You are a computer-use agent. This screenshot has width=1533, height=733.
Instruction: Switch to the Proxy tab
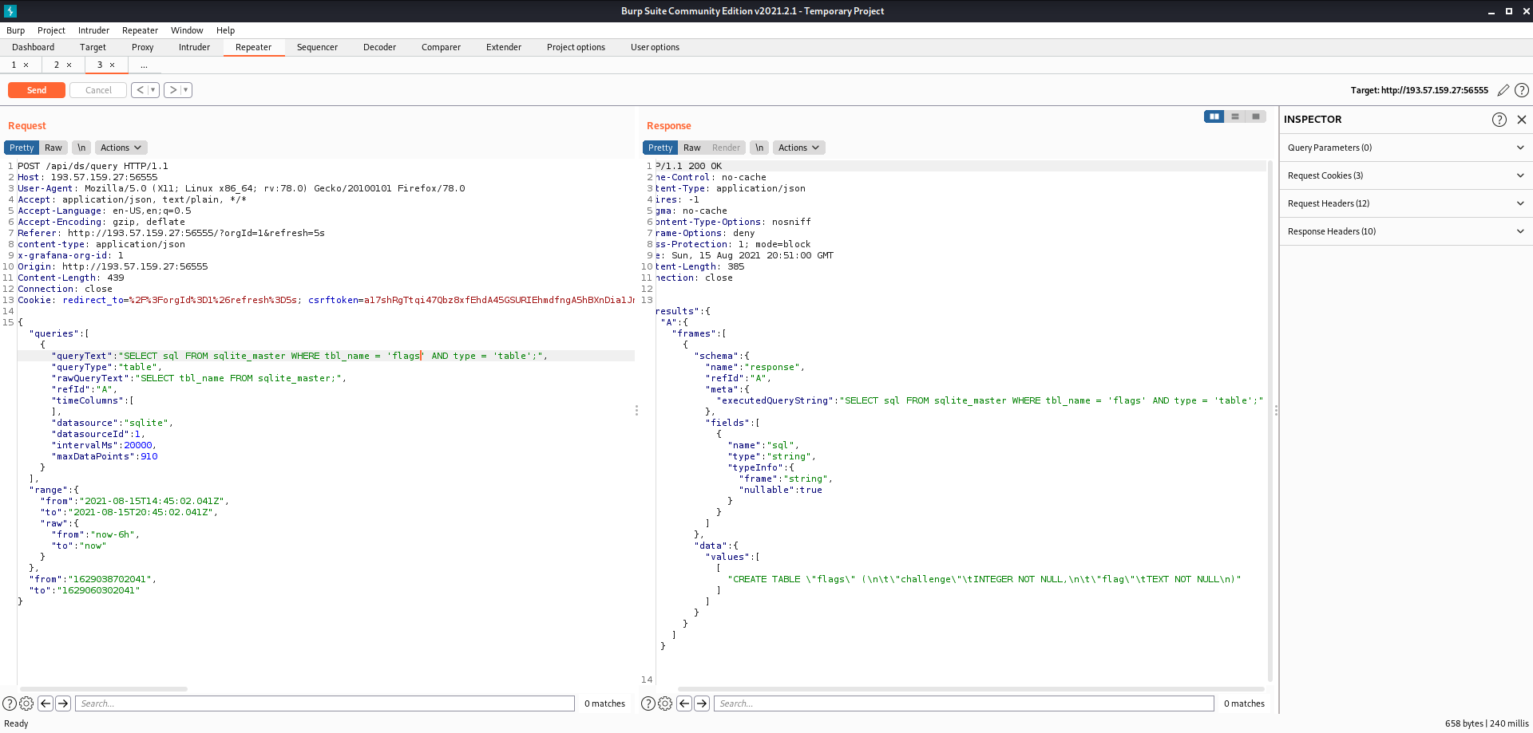coord(143,47)
